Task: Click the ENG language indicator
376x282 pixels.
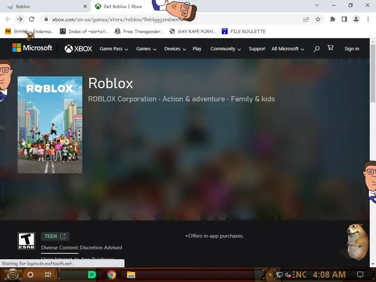Action: (299, 275)
